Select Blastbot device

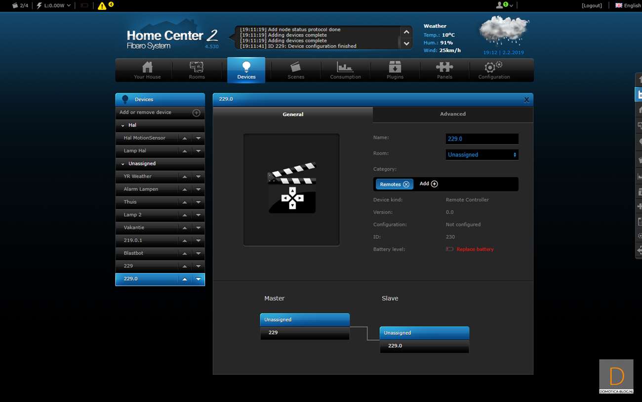[133, 254]
